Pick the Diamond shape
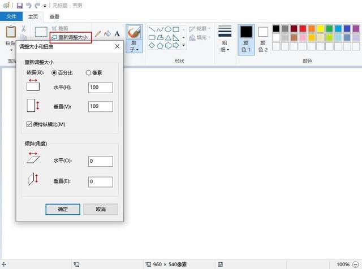Screen dimensions: 362x269 152,45
